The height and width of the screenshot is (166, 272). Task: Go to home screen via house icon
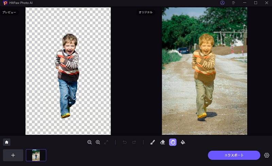point(7,142)
